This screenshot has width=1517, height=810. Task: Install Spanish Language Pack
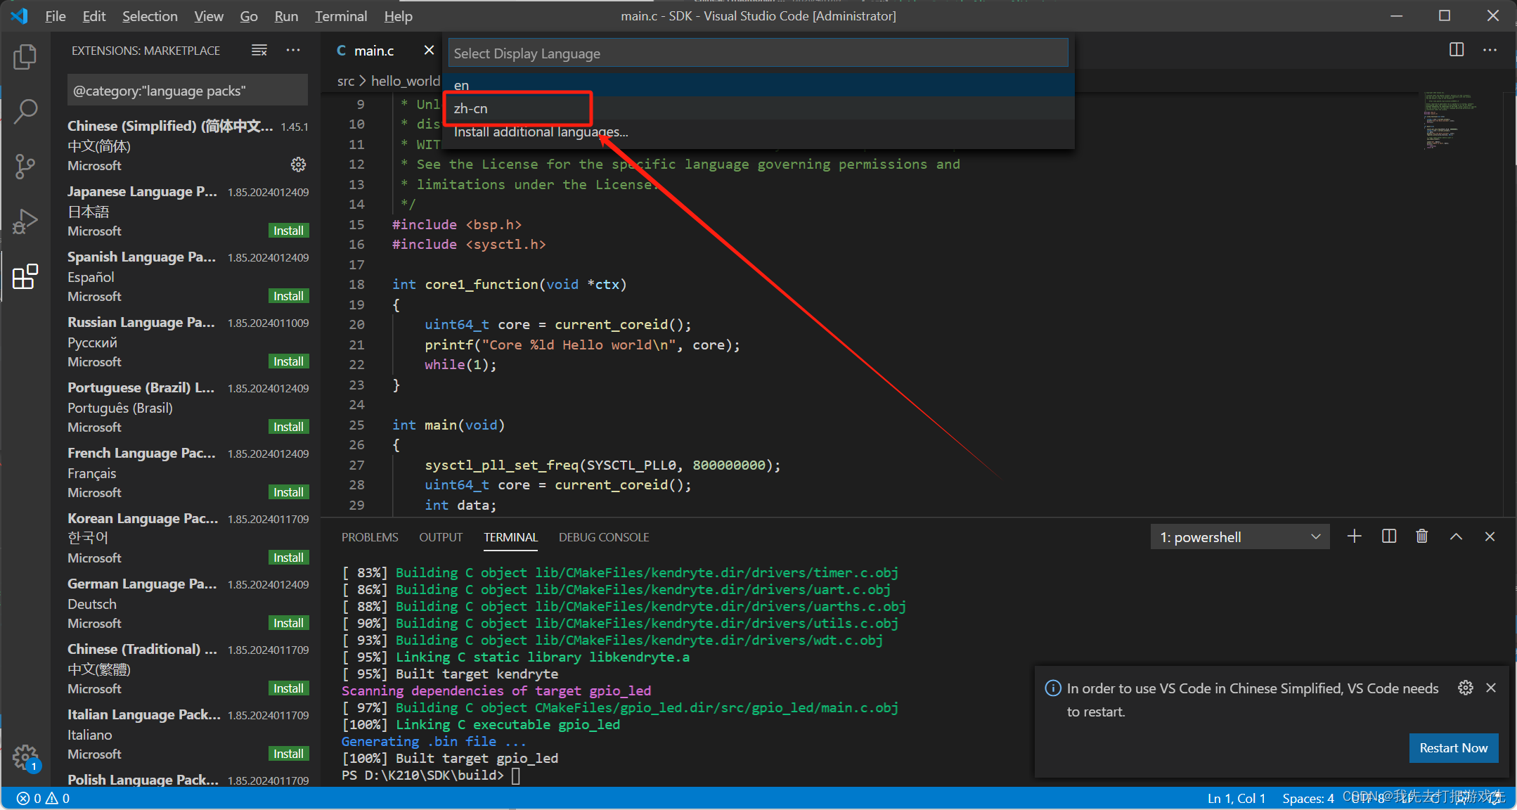point(289,296)
